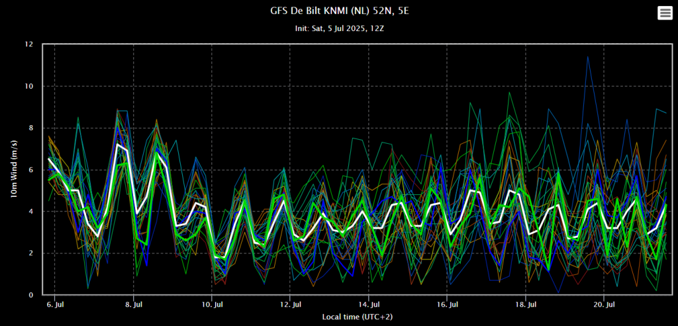Click the white mean line's highest peak
Screen dimensions: 678x326
[117, 144]
